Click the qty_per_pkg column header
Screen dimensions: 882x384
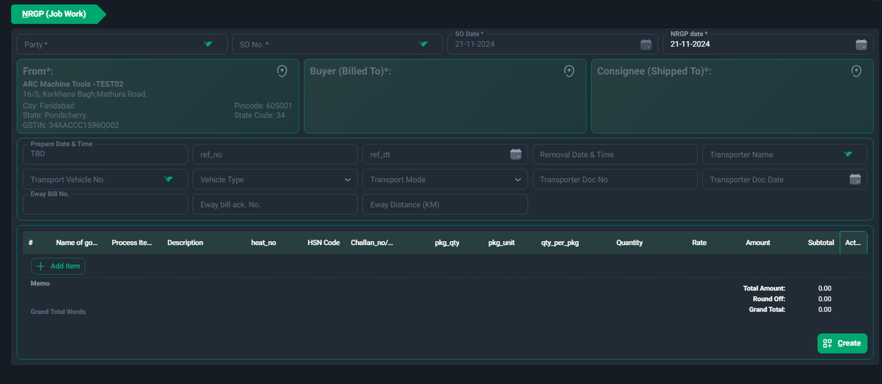(560, 243)
